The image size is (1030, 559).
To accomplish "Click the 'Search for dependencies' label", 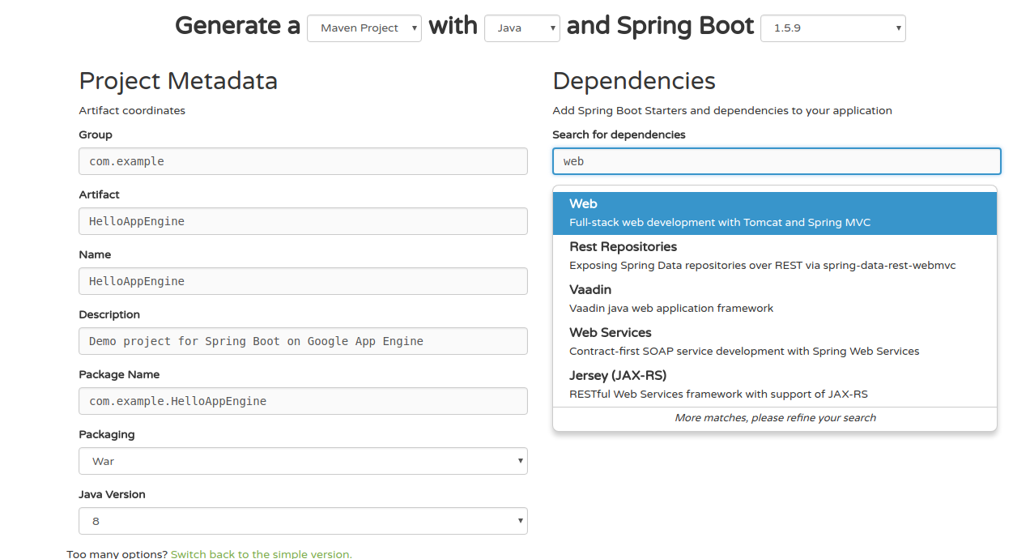I will pyautogui.click(x=619, y=134).
